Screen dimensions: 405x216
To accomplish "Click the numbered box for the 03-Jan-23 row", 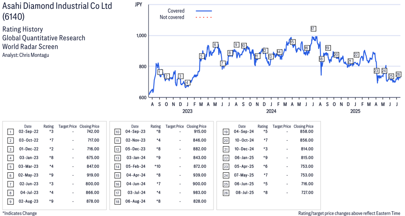I will (x=10, y=158).
